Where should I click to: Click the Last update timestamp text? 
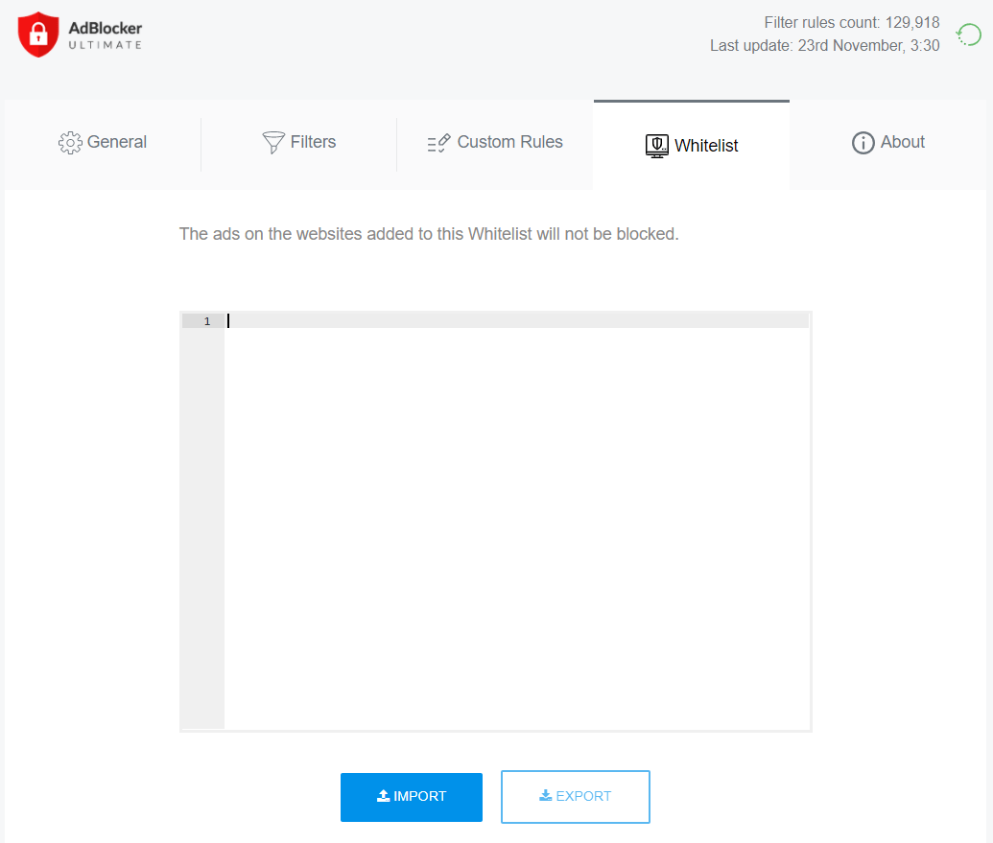pos(825,45)
